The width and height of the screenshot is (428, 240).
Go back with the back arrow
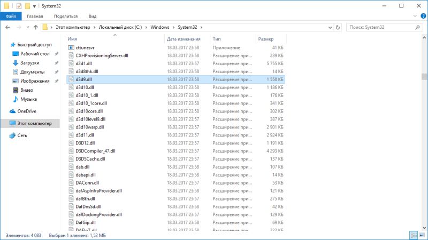pos(7,27)
